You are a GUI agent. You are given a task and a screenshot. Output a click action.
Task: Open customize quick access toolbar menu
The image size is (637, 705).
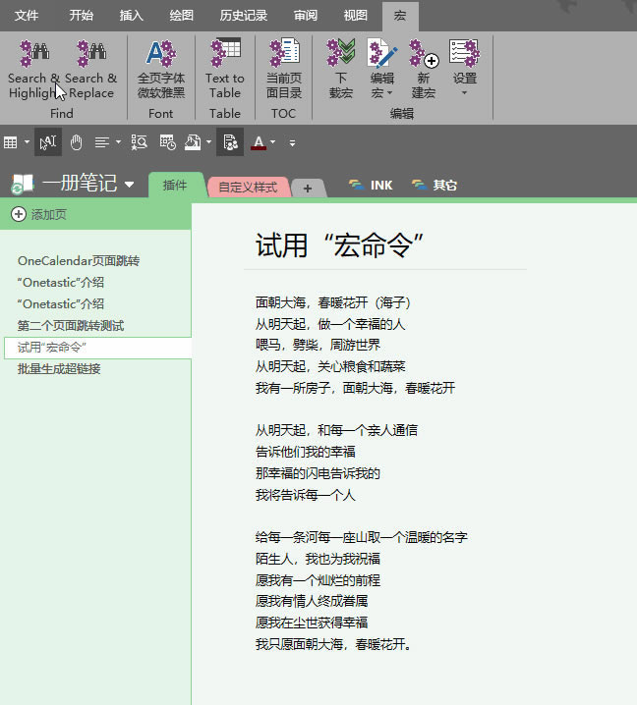click(x=292, y=143)
